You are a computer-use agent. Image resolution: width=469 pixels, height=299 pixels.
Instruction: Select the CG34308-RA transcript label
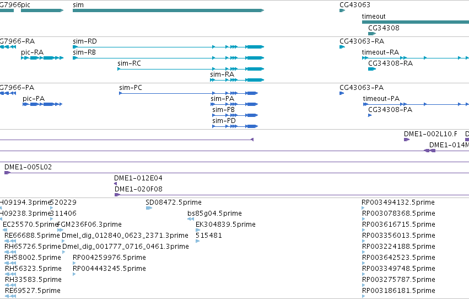point(390,63)
